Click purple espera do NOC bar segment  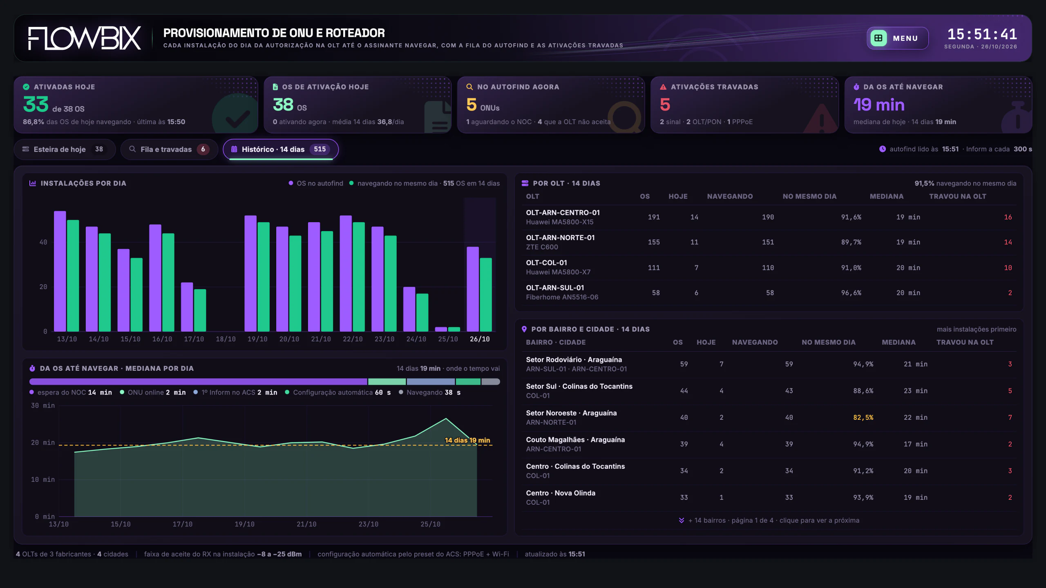pos(198,382)
